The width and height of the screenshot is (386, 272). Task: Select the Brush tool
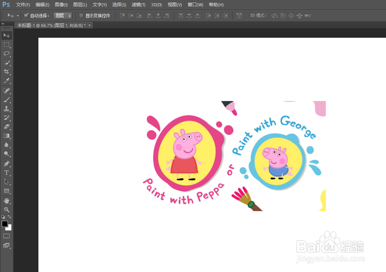click(x=7, y=100)
